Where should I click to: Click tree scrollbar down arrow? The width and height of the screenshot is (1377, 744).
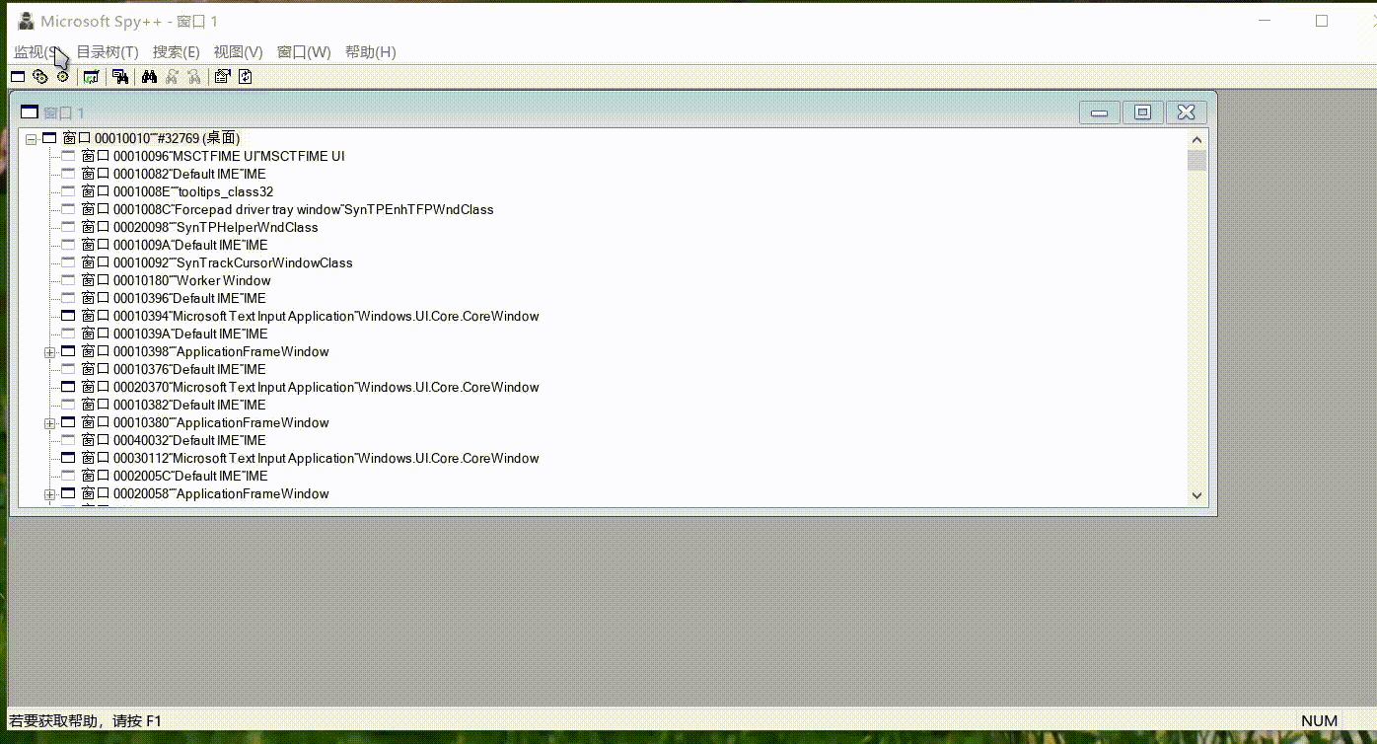[x=1196, y=495]
